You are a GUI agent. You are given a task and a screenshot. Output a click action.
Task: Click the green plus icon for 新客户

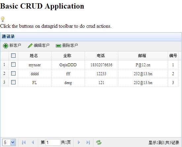6,46
